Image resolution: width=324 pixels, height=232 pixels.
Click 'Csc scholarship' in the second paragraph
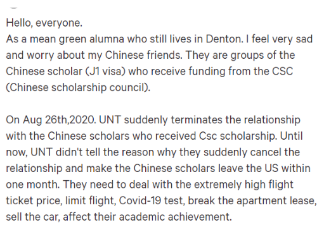(x=237, y=136)
